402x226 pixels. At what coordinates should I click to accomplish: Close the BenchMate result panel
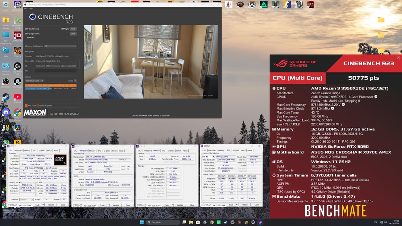click(x=398, y=58)
